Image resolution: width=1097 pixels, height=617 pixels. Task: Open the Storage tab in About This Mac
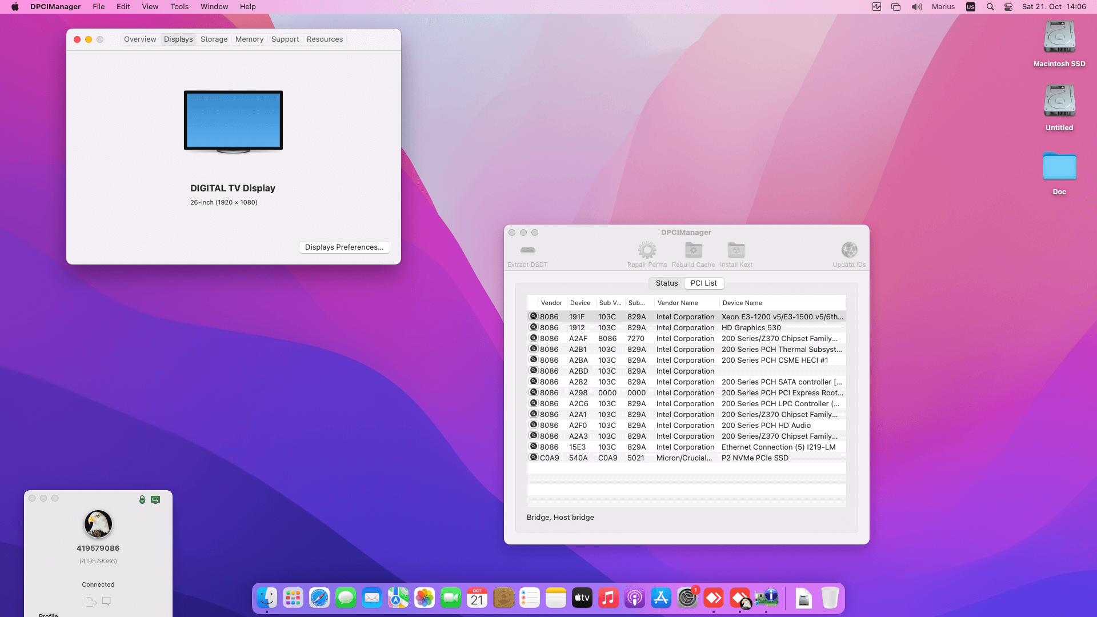tap(214, 39)
